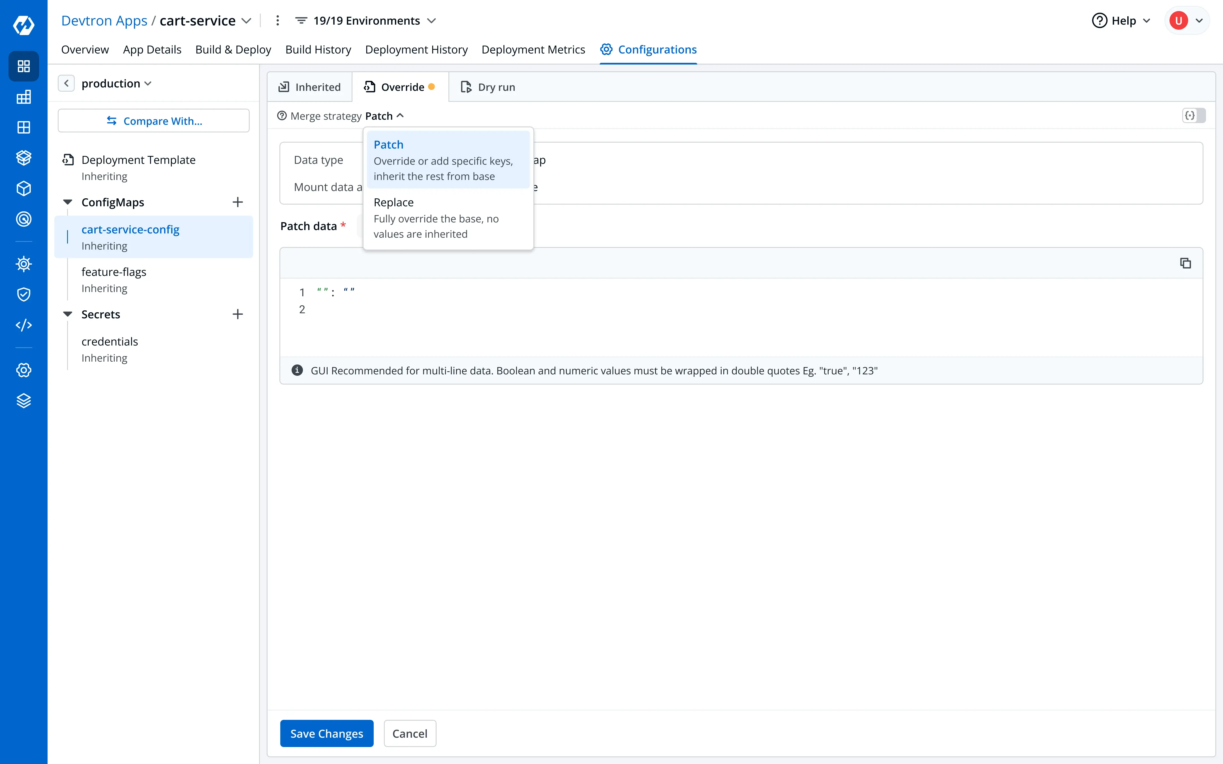Click the Help question mark icon
This screenshot has width=1223, height=764.
point(1099,21)
